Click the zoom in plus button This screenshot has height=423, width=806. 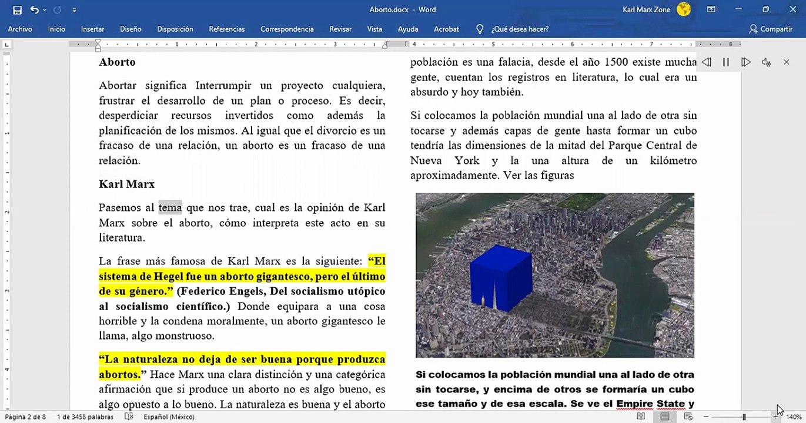point(775,417)
